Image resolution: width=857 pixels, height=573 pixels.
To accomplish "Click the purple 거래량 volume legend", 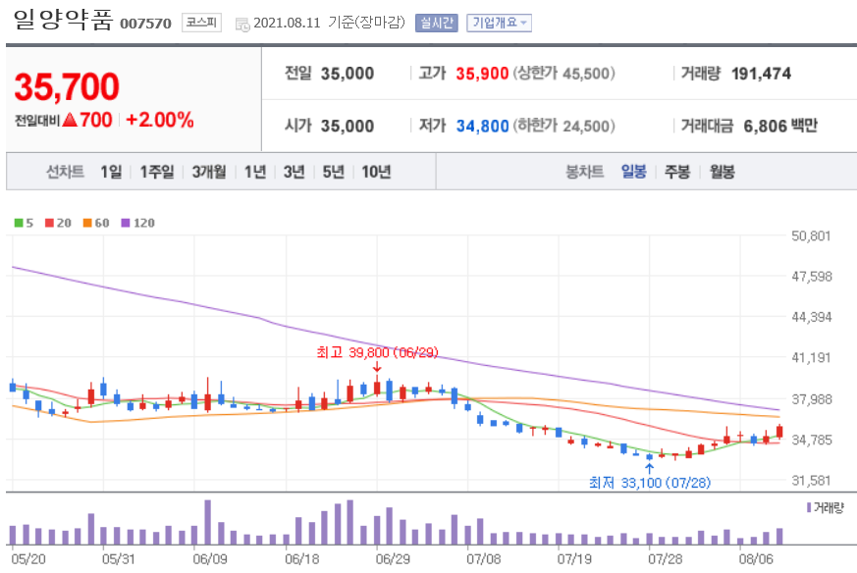I will (826, 508).
